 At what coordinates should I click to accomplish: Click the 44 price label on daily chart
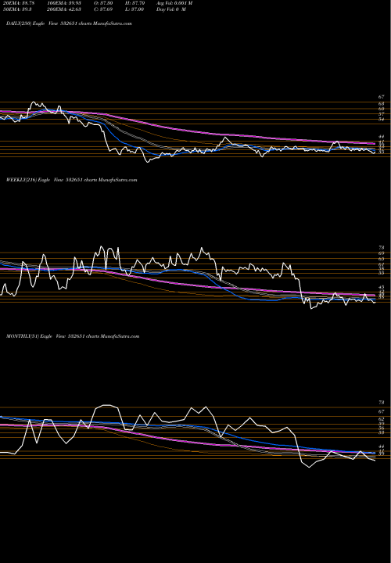pos(382,137)
